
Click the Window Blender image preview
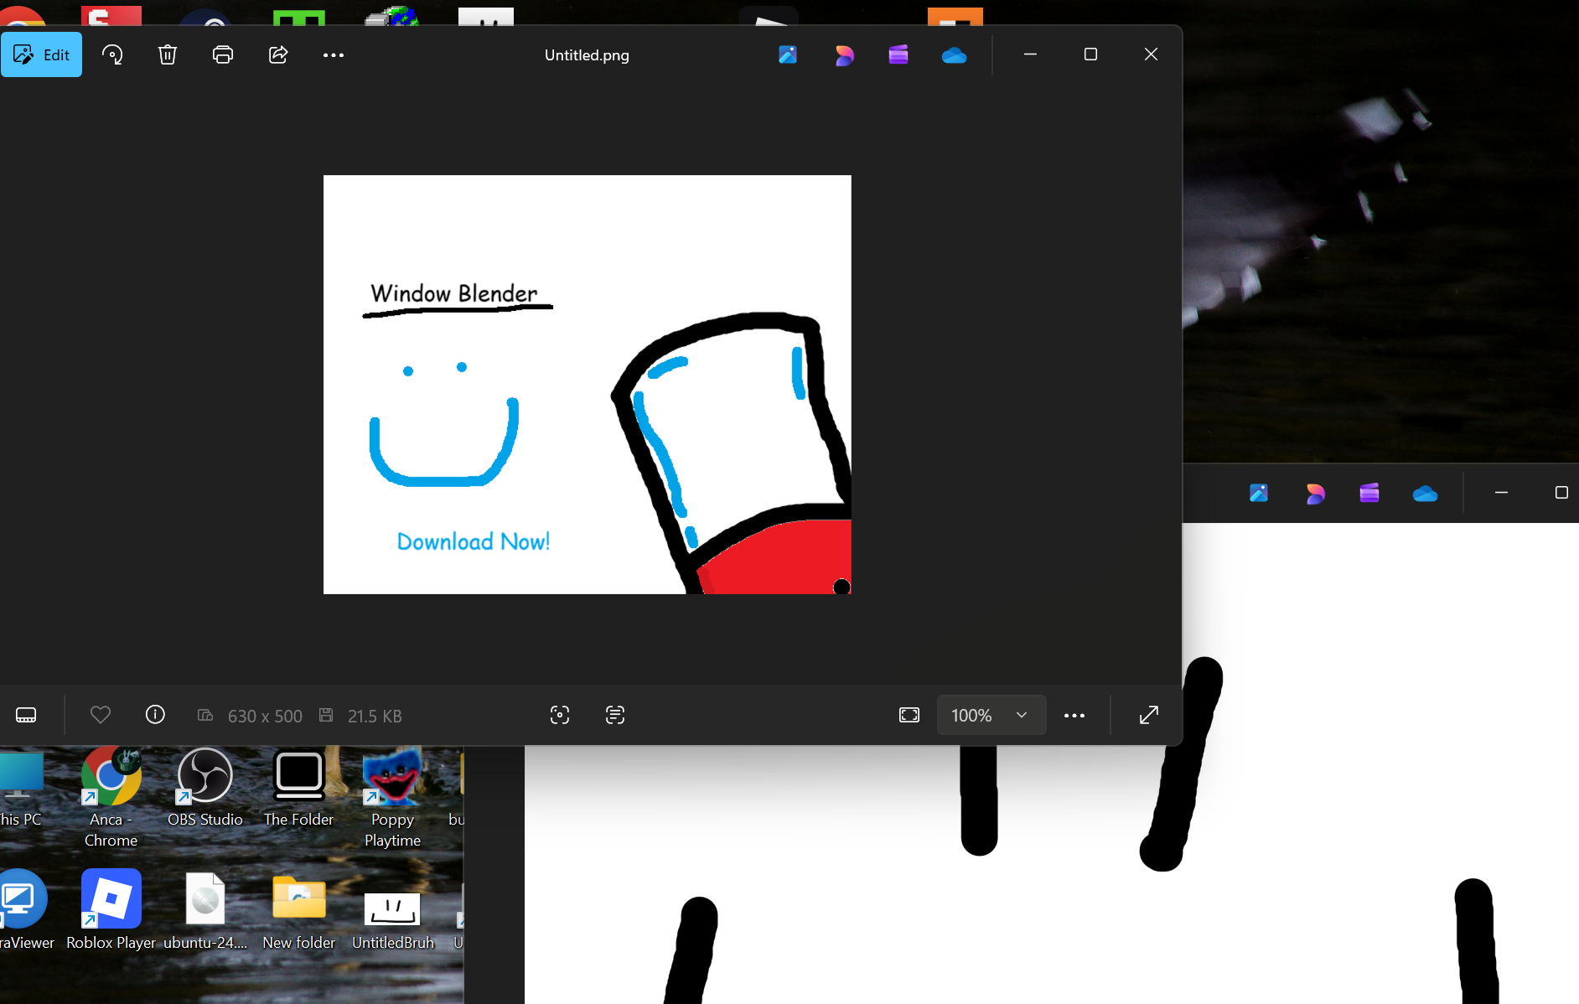pyautogui.click(x=587, y=385)
